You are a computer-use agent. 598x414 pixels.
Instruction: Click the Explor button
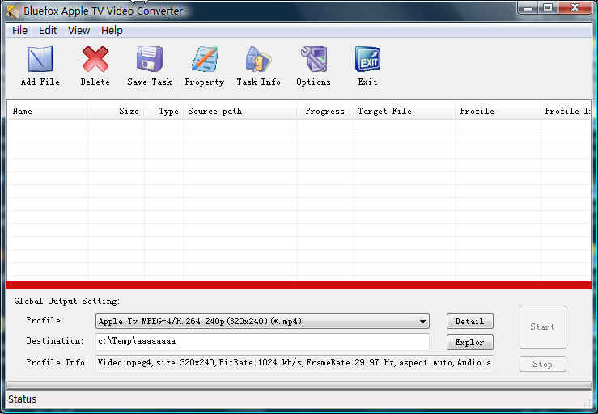tap(470, 342)
